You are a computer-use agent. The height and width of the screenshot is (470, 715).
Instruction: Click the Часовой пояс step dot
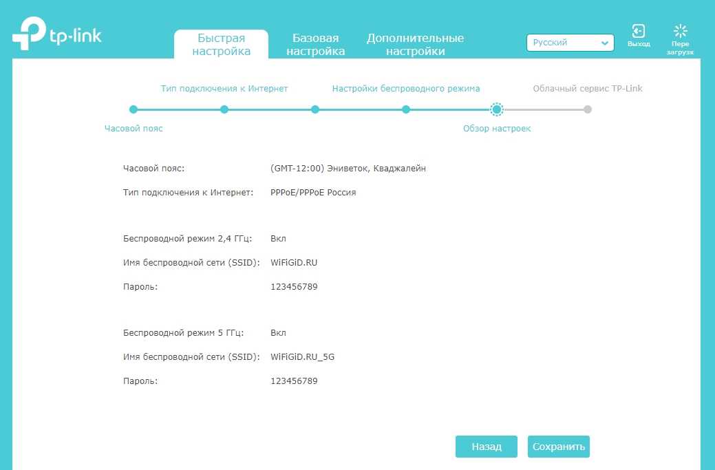(134, 109)
